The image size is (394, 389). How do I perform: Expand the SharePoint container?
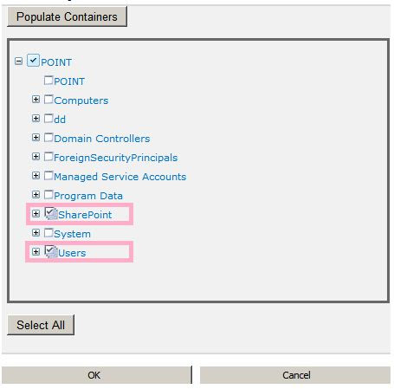click(x=36, y=214)
